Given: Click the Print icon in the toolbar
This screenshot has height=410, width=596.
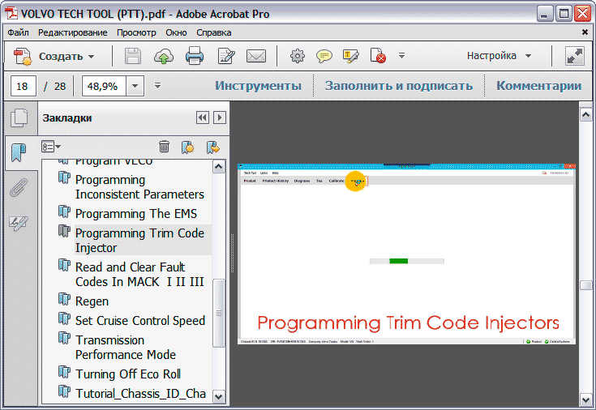Looking at the screenshot, I should pos(195,57).
